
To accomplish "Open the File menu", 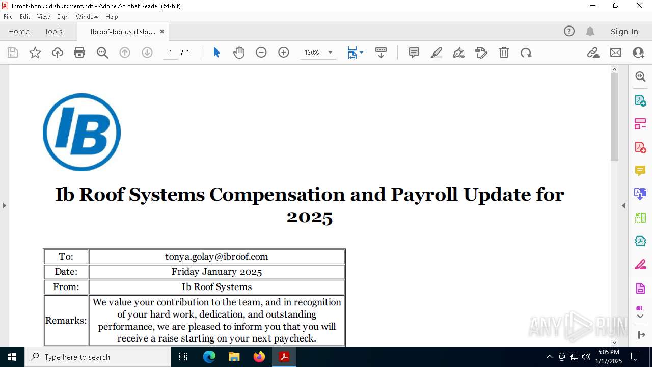I will click(x=8, y=17).
